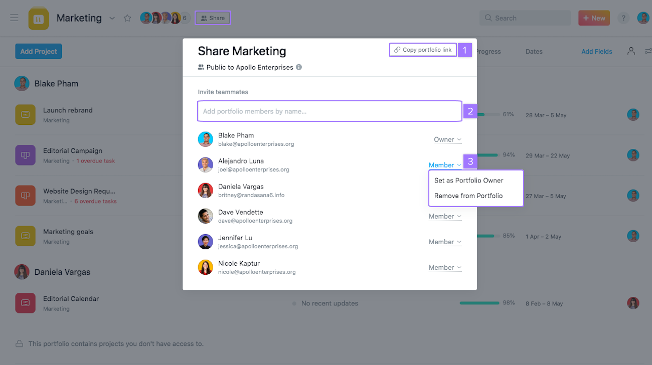Click the Marketing portfolio yellow icon
Viewport: 652px width, 365px height.
point(39,19)
